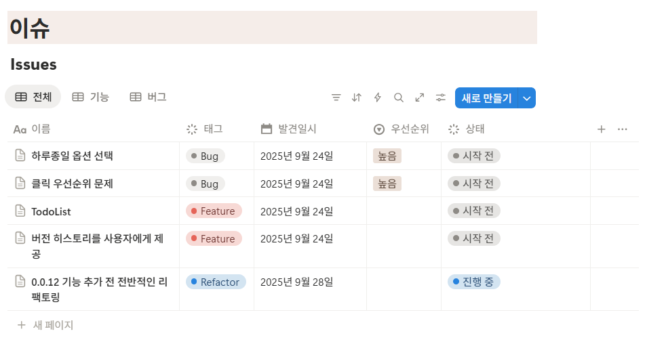Open the filter icon in the toolbar
Screen dimensions: 645x342
pyautogui.click(x=336, y=98)
